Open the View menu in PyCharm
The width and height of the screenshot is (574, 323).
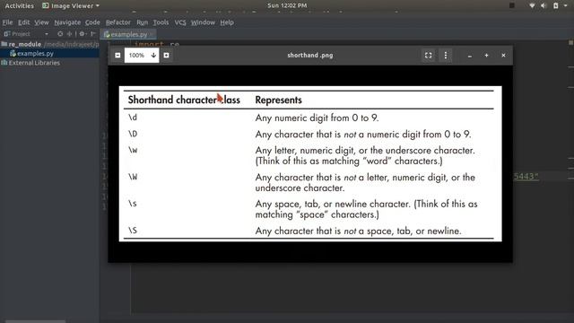tap(42, 22)
